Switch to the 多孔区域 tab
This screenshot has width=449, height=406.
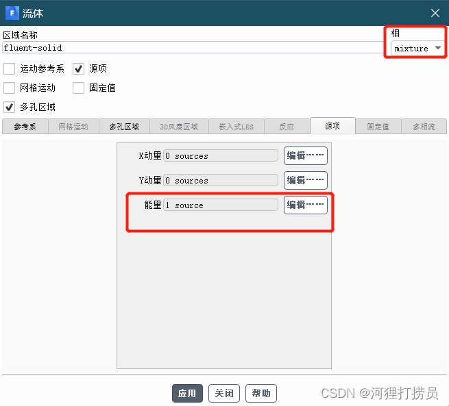(124, 127)
